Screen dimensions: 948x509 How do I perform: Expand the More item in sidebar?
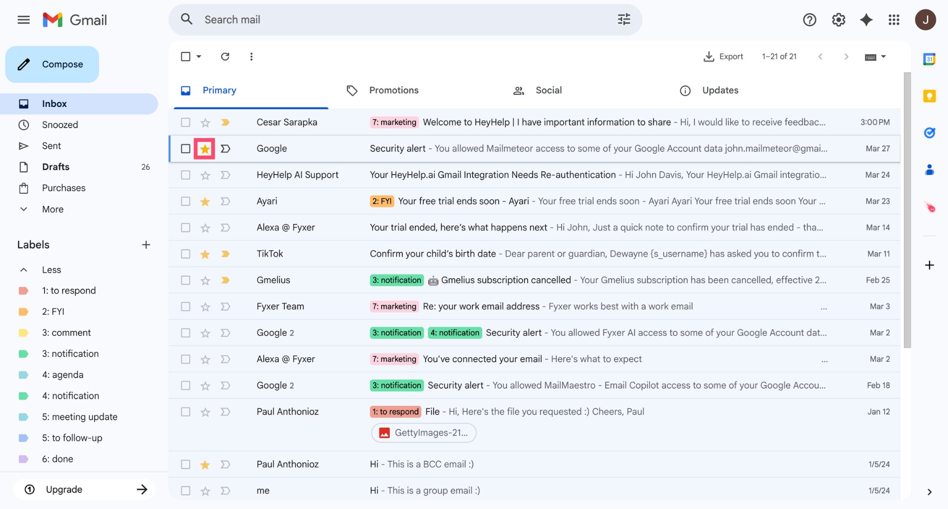pyautogui.click(x=53, y=209)
